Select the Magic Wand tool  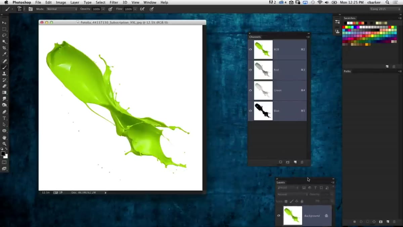4,42
